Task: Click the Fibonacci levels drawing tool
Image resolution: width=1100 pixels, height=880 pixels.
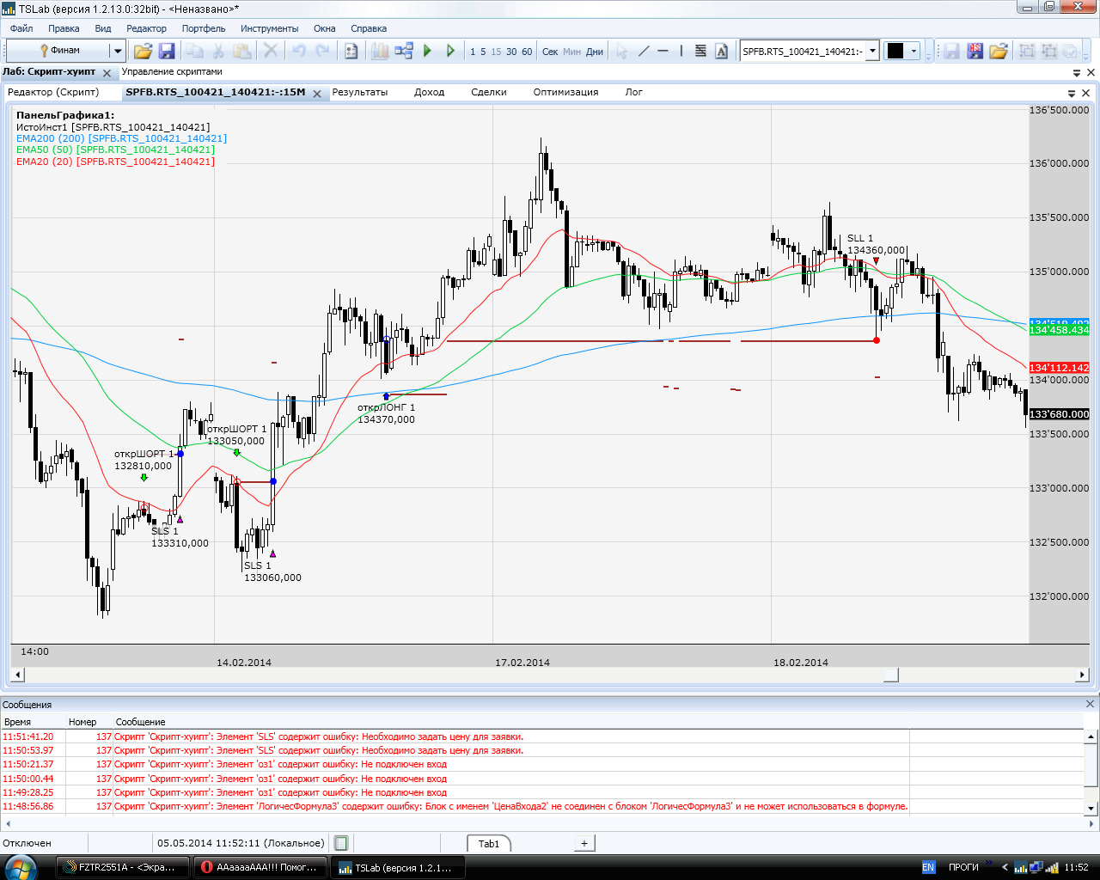Action: [x=700, y=52]
